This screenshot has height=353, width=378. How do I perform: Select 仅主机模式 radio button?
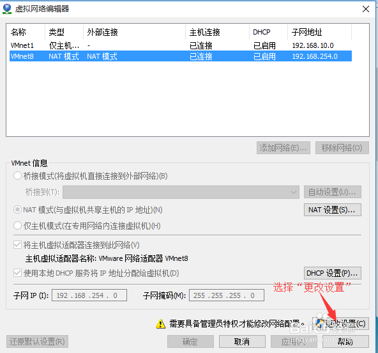17,226
